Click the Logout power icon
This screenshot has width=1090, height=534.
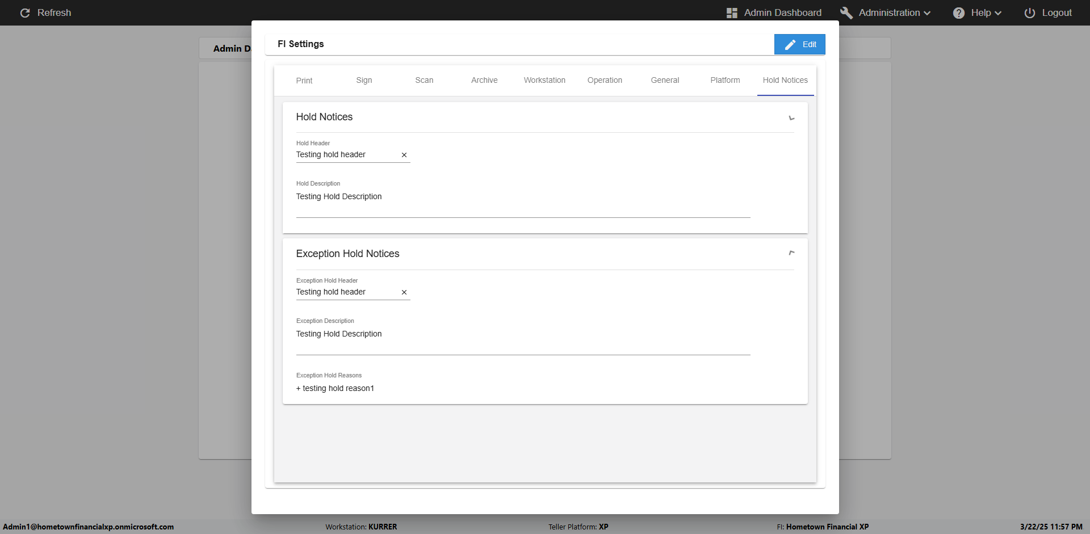[1029, 13]
